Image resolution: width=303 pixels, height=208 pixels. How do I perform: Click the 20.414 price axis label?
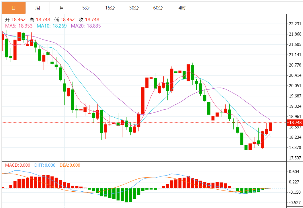pyautogui.click(x=295, y=75)
